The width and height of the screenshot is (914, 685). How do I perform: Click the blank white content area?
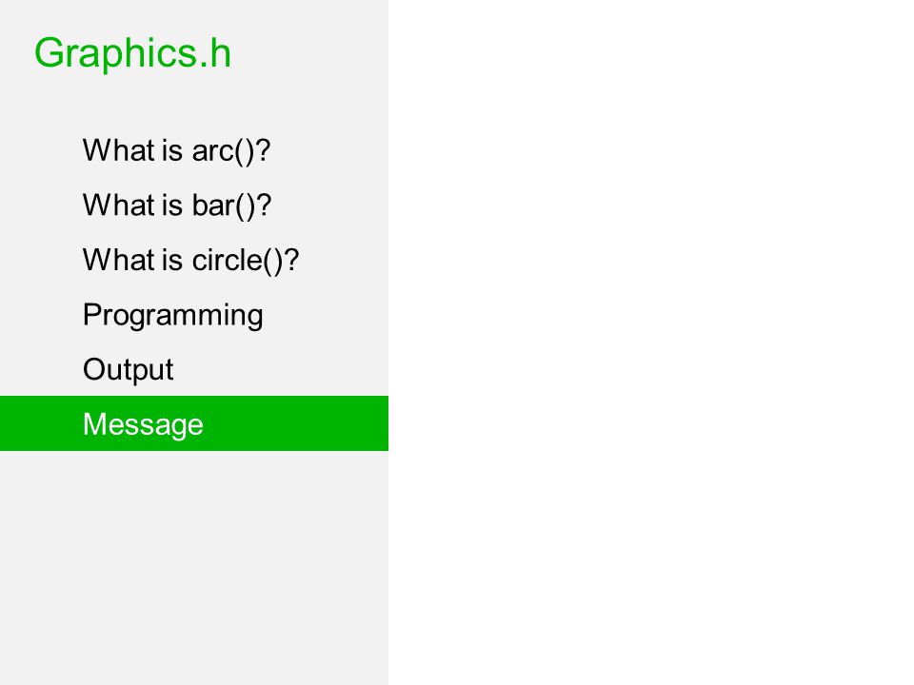click(651, 342)
